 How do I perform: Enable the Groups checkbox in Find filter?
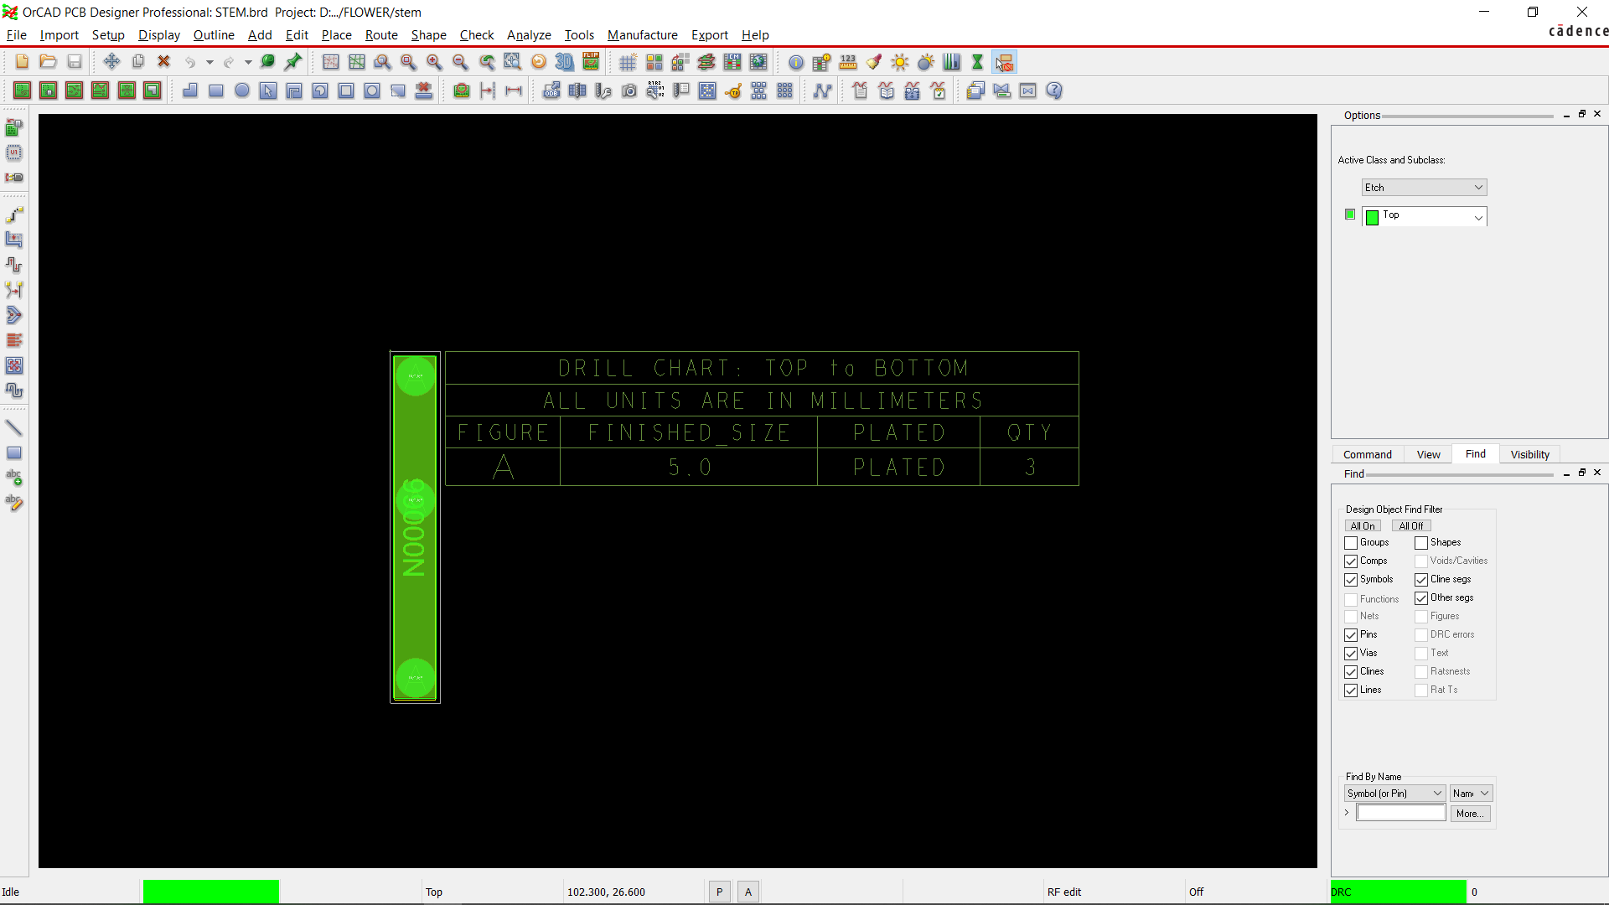click(x=1351, y=543)
